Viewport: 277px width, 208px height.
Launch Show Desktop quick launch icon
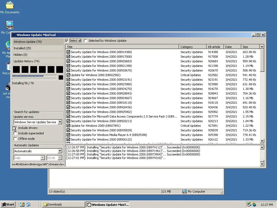click(22, 204)
